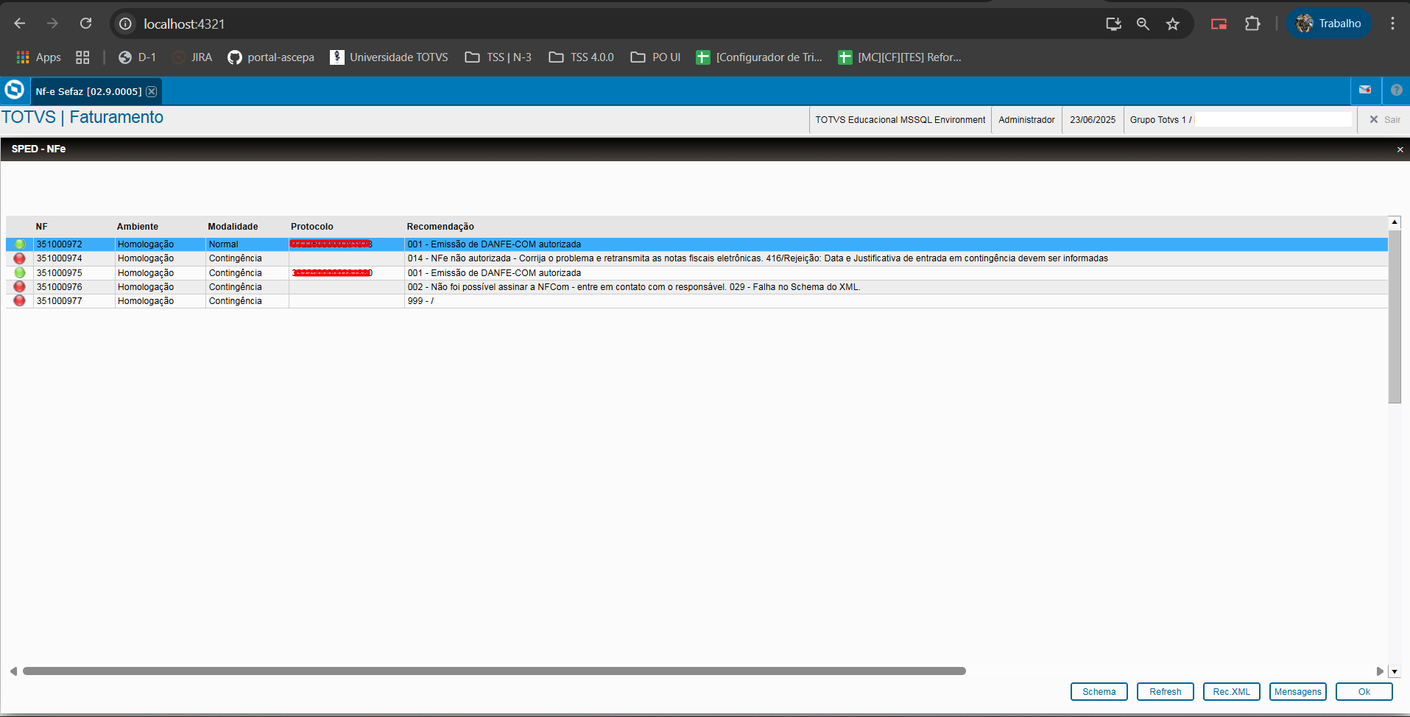Open the D-1 bookmark

[138, 57]
